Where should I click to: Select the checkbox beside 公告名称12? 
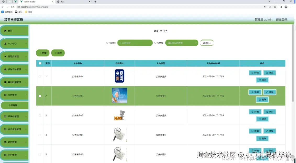(x=40, y=115)
